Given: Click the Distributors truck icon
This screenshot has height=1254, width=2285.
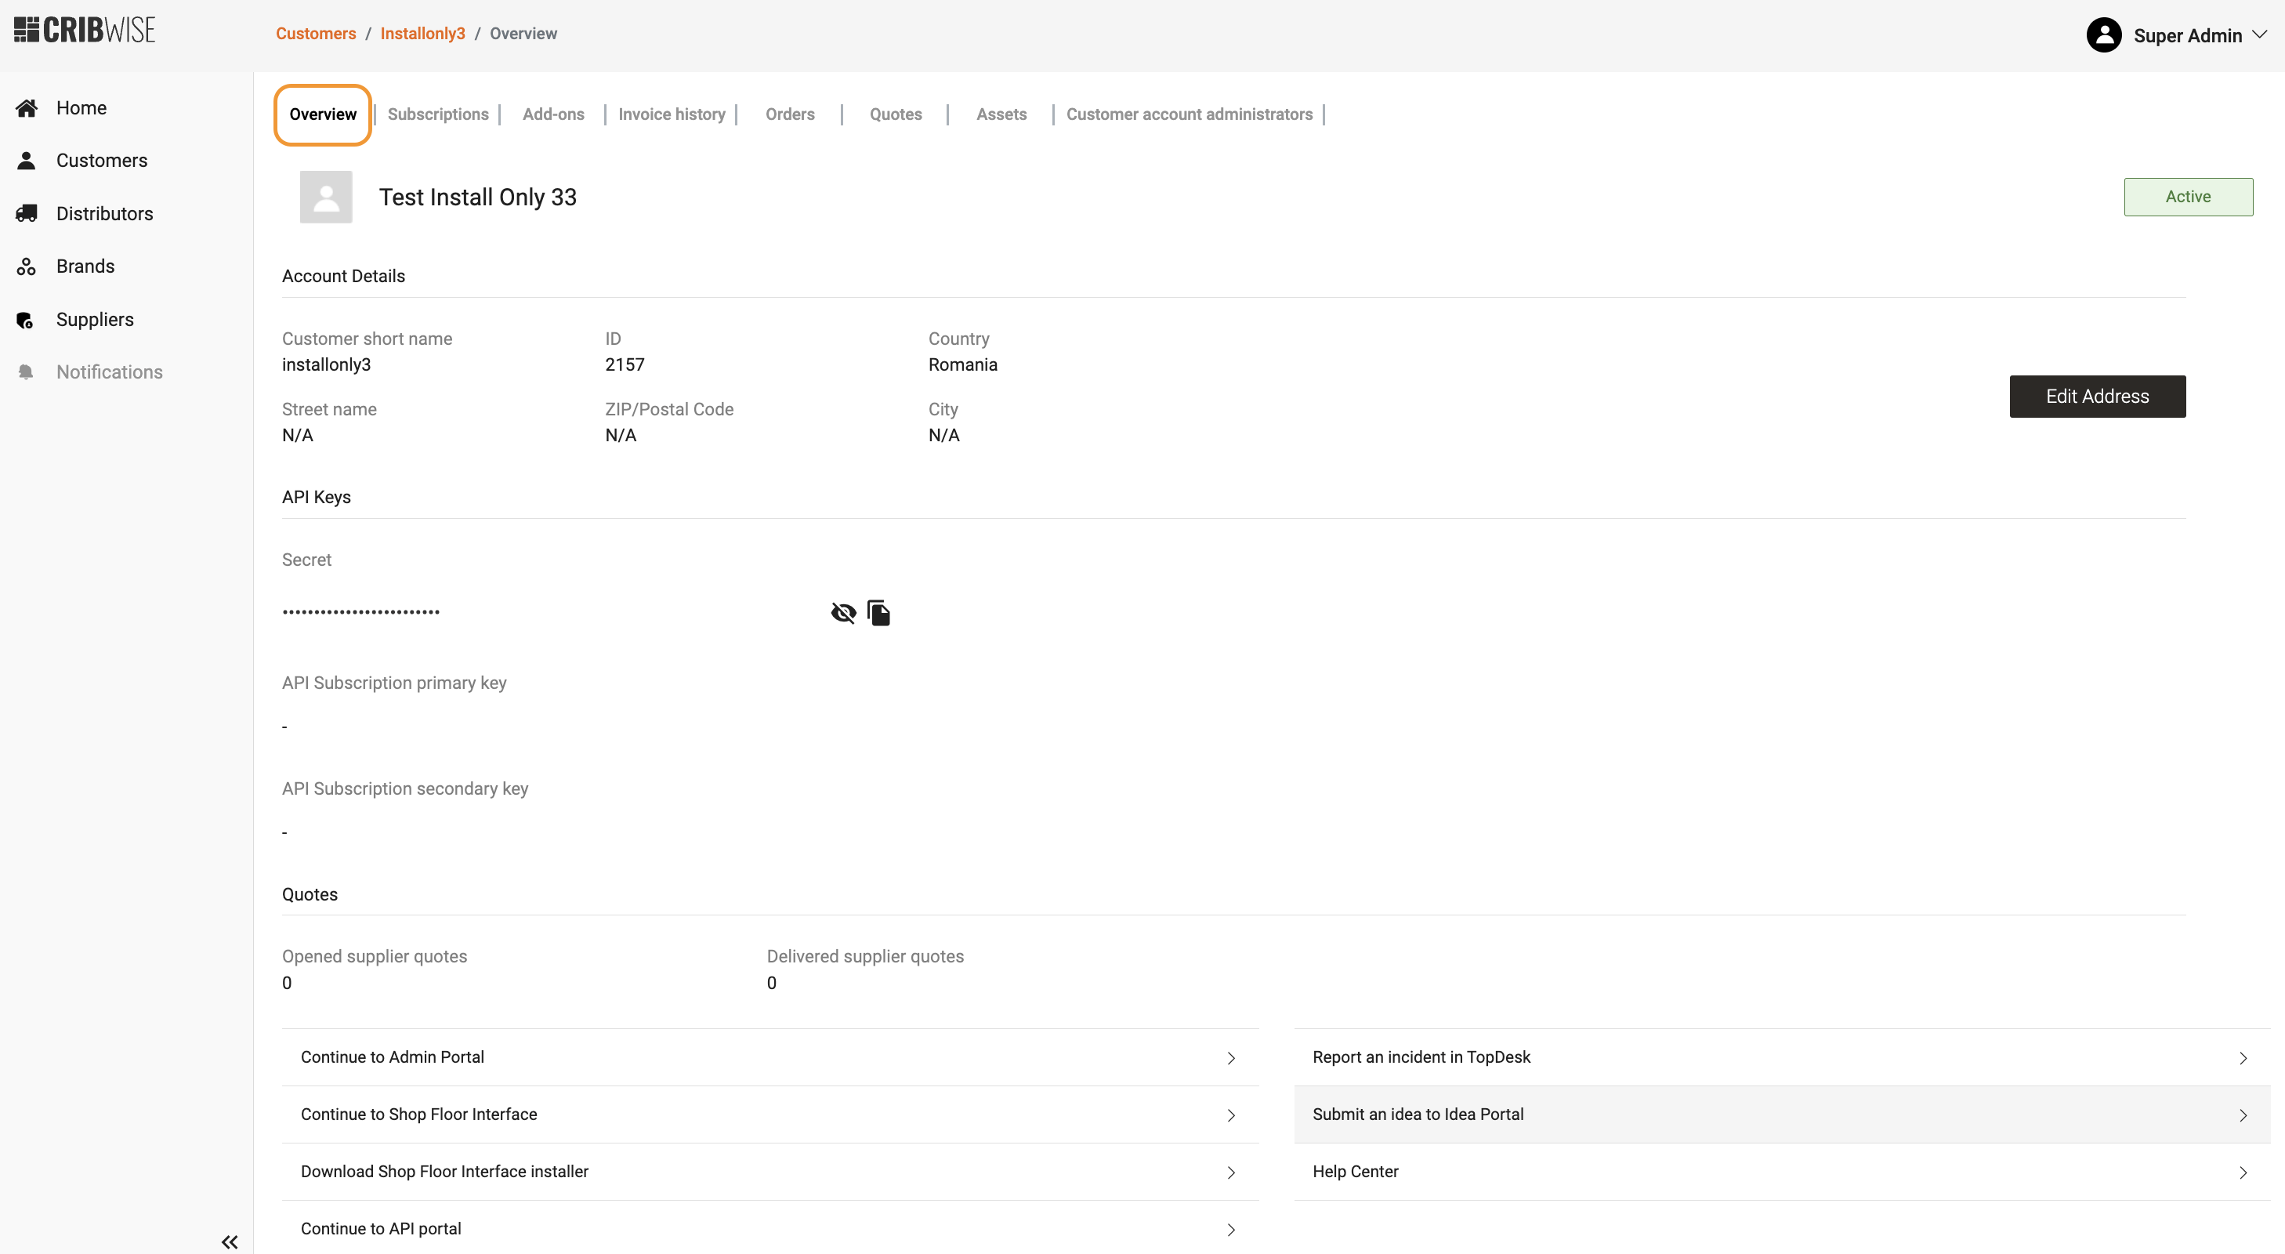Looking at the screenshot, I should [27, 214].
